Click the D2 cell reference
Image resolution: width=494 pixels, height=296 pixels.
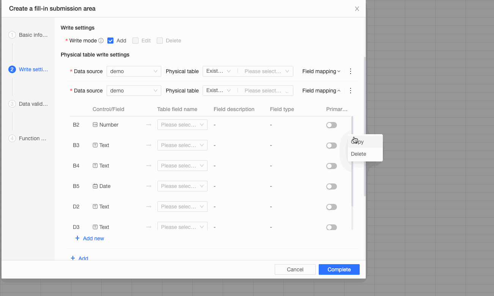[x=76, y=207]
